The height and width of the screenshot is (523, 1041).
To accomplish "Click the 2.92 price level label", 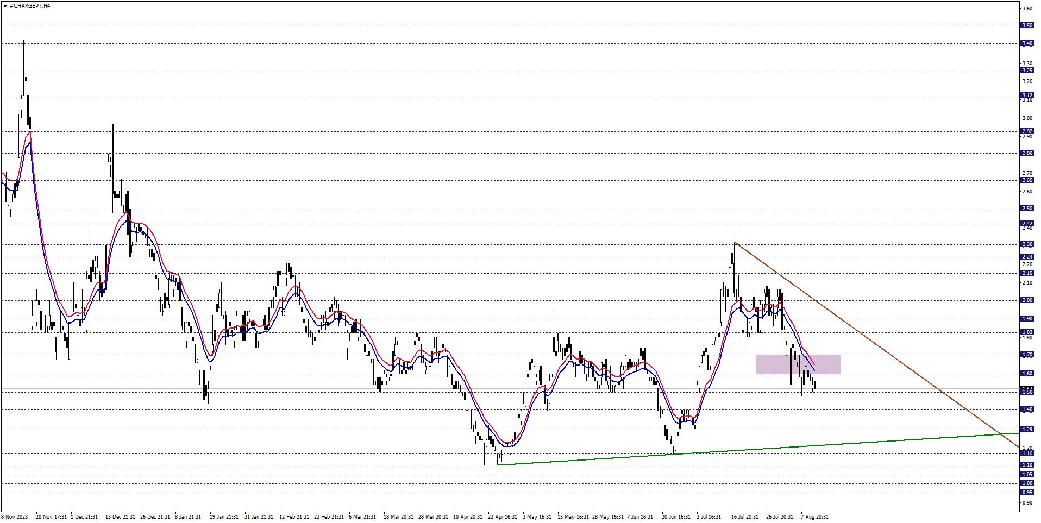I will 1027,131.
